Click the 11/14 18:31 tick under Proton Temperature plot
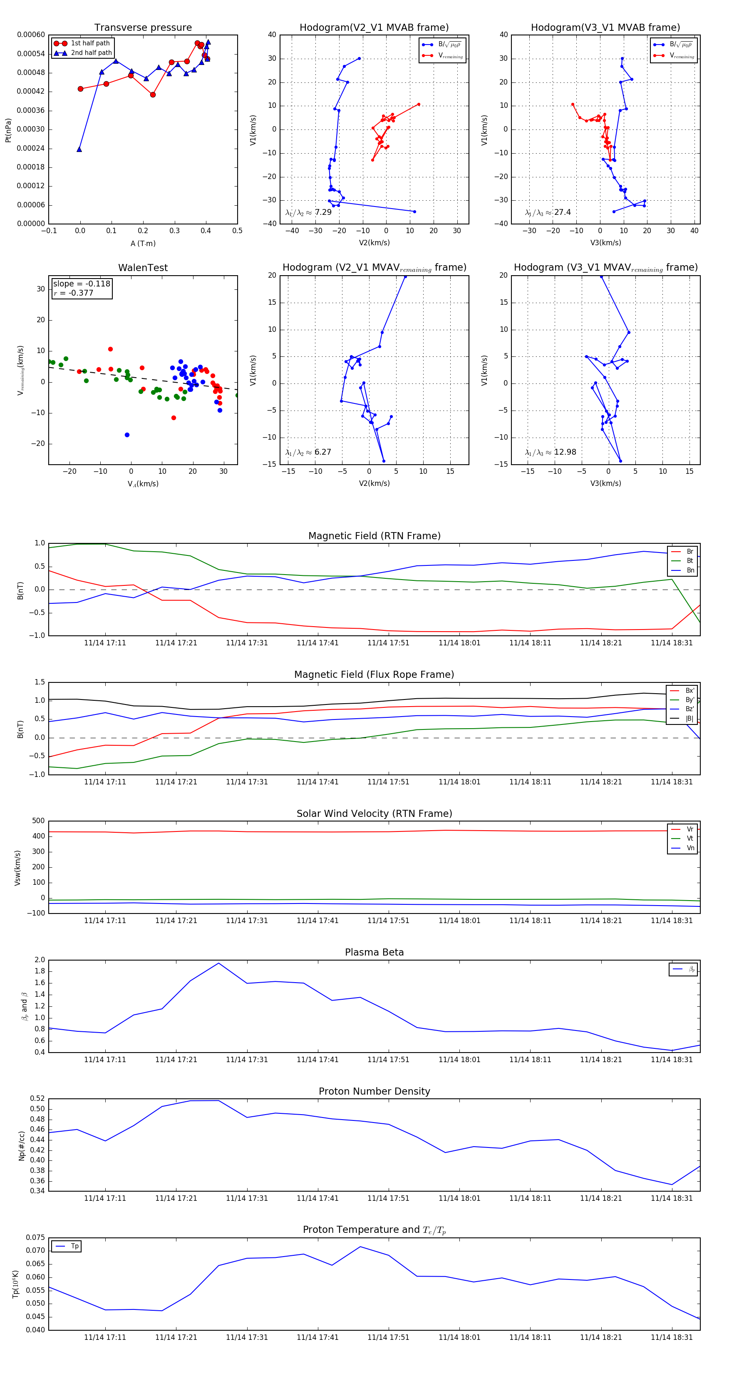The height and width of the screenshot is (1374, 749). 672,1337
